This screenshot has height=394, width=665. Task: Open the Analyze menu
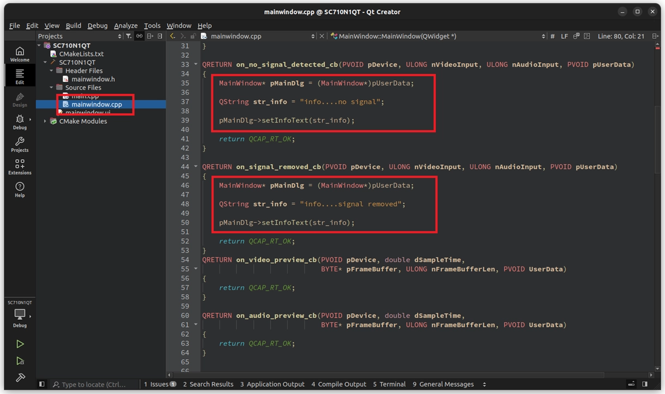tap(126, 25)
